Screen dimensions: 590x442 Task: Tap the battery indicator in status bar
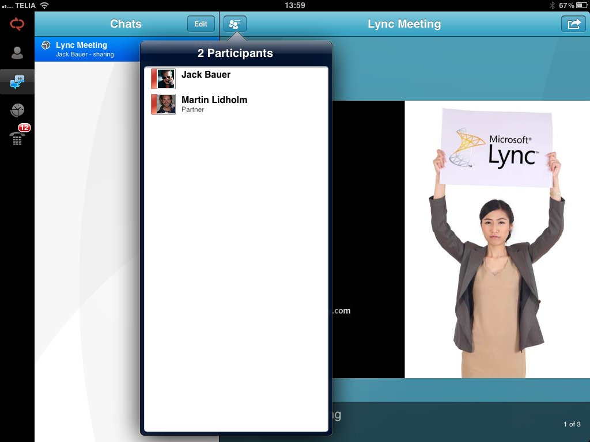(582, 5)
